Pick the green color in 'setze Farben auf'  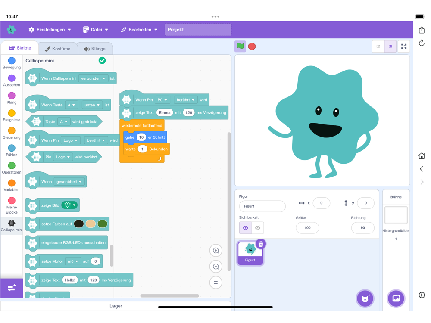(102, 224)
